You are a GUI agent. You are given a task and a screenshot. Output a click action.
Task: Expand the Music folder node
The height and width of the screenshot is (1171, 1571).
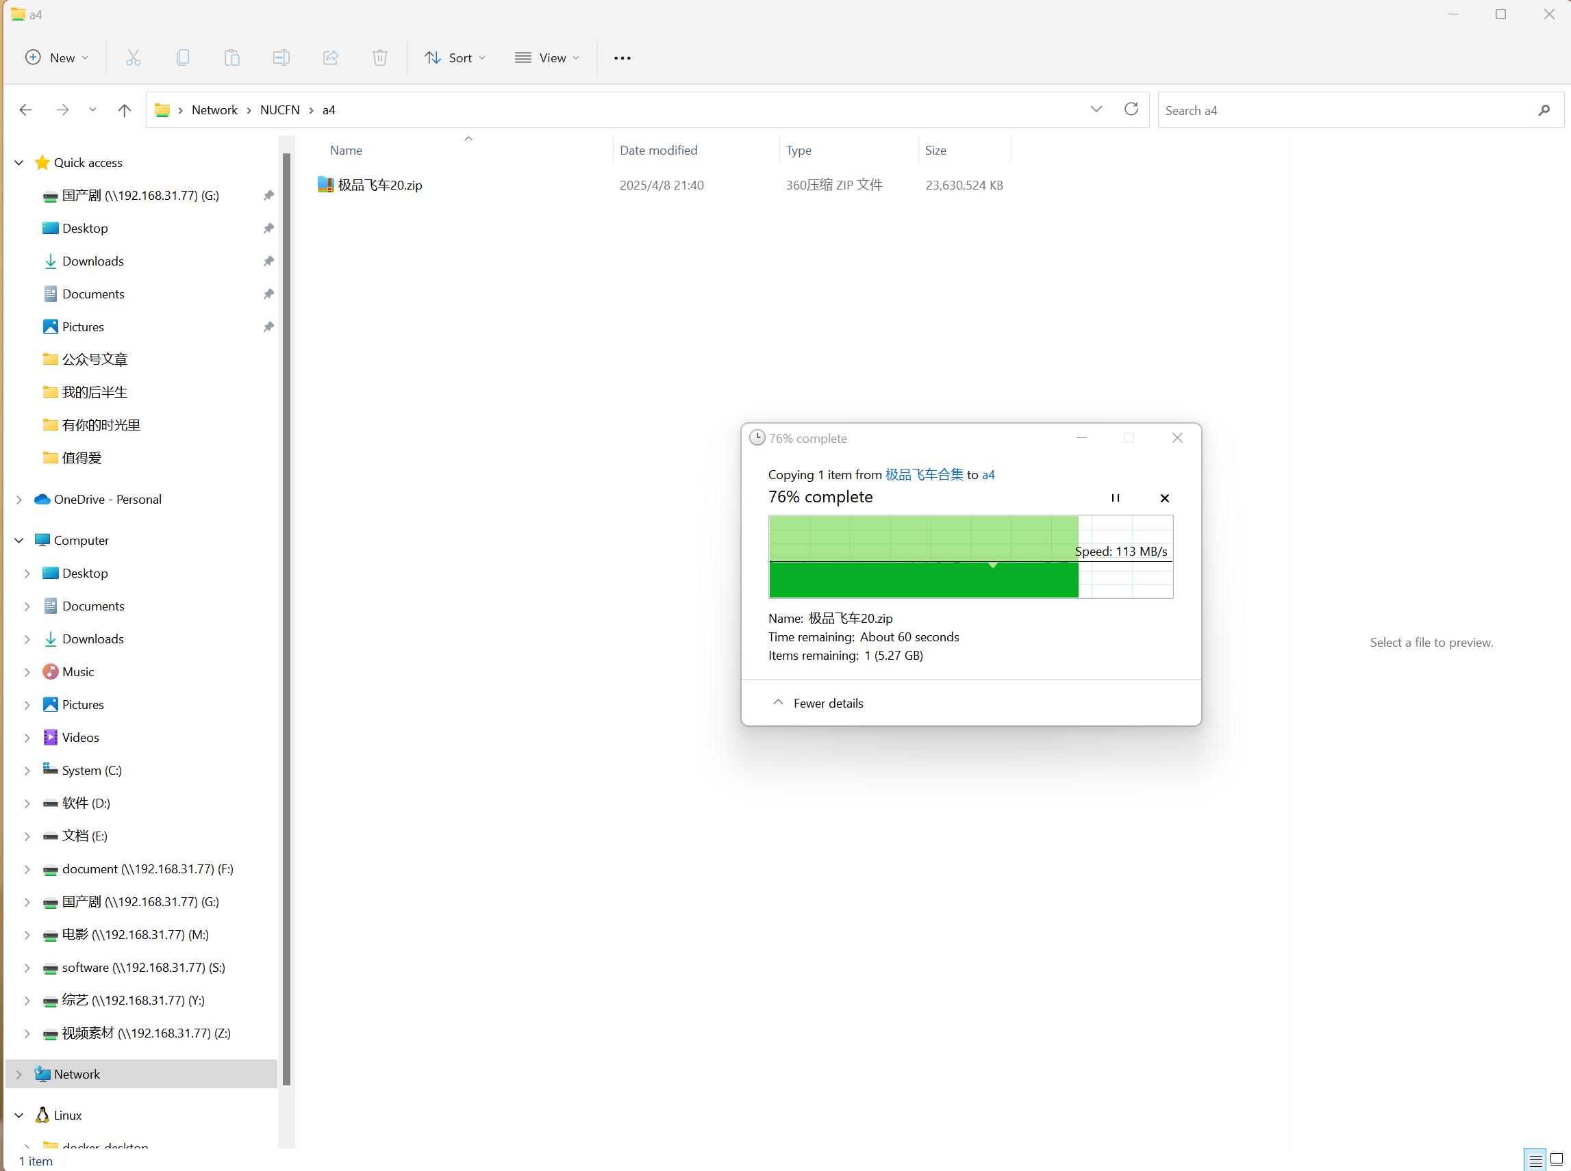coord(27,672)
